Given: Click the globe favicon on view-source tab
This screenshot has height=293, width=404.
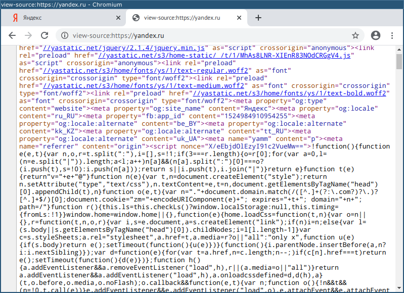Looking at the screenshot, I should point(136,18).
